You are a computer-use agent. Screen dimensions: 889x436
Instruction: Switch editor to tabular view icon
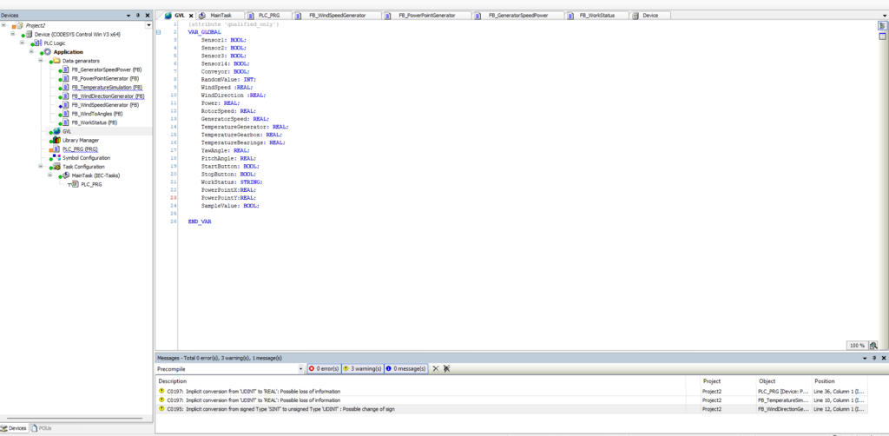point(882,37)
